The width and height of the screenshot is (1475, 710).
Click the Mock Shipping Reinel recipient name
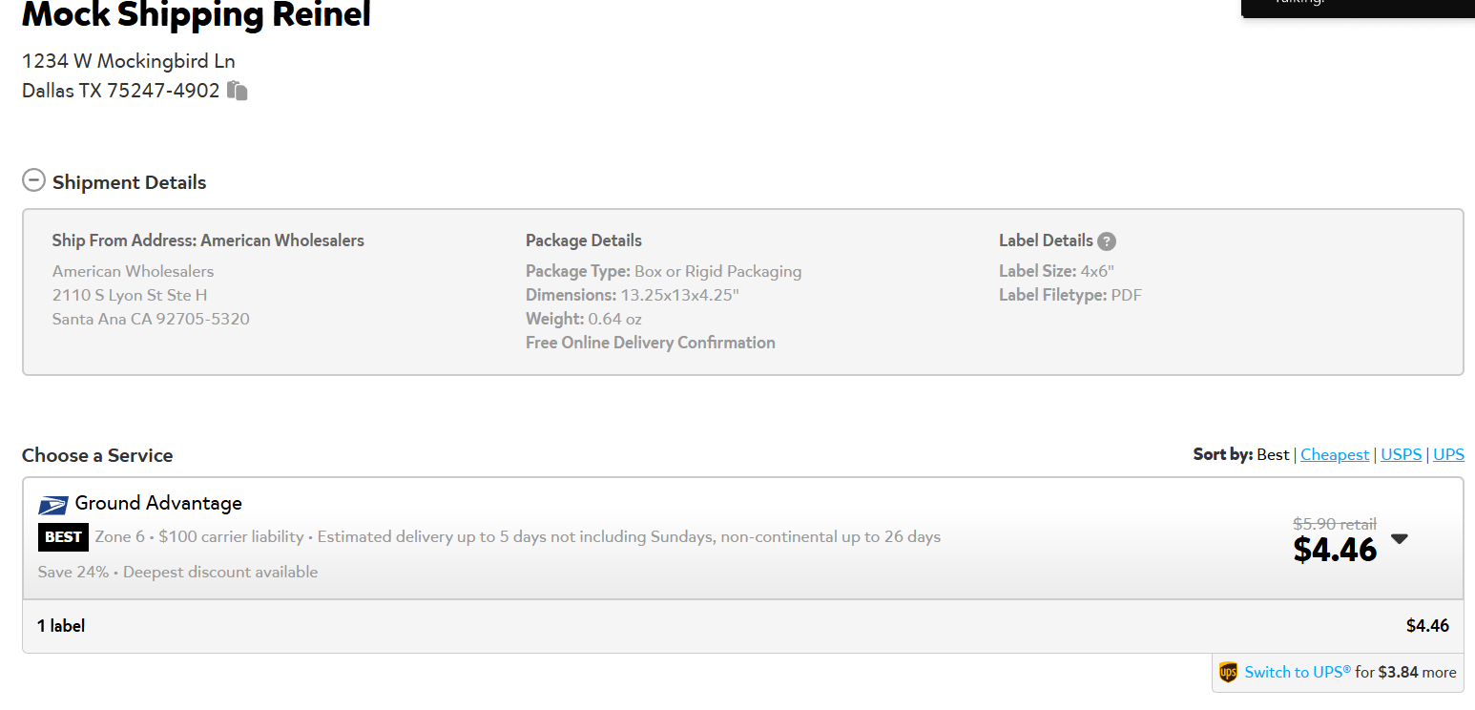[197, 14]
